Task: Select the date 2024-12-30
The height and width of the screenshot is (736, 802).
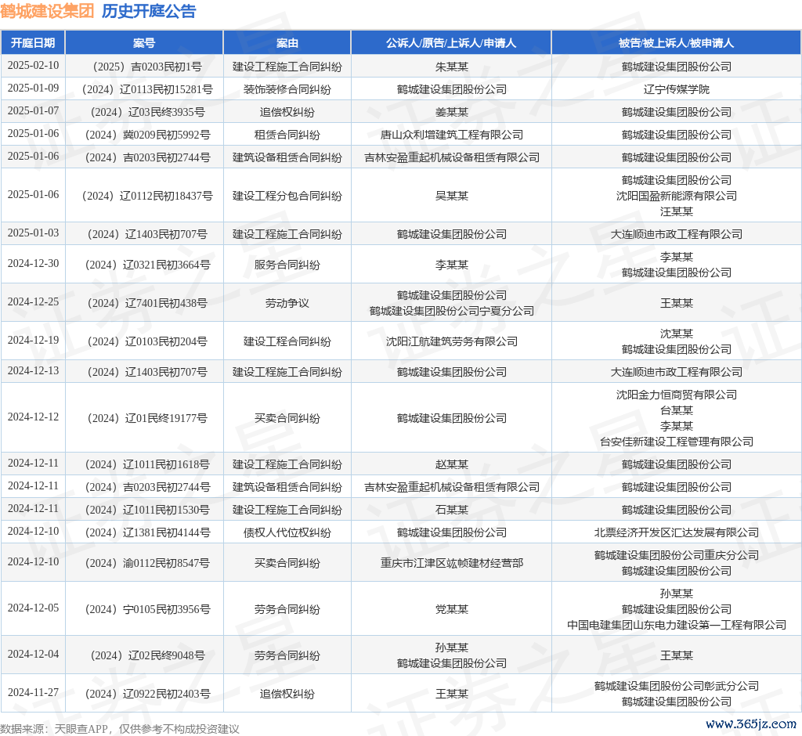Action: pyautogui.click(x=33, y=263)
